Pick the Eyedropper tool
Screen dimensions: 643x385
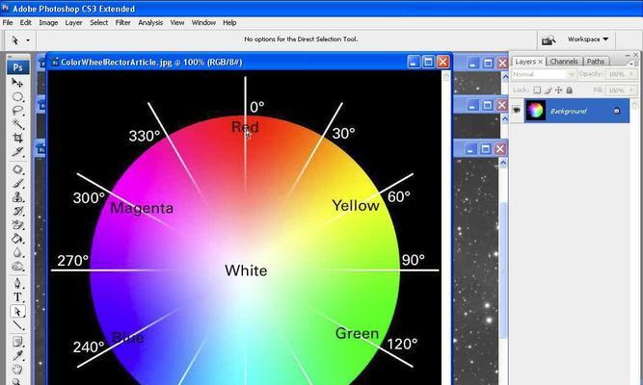coord(17,355)
